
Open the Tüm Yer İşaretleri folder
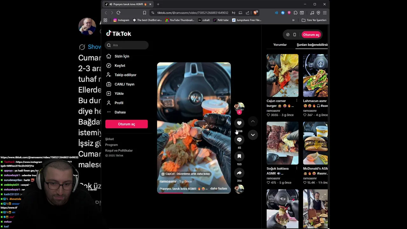click(314, 20)
